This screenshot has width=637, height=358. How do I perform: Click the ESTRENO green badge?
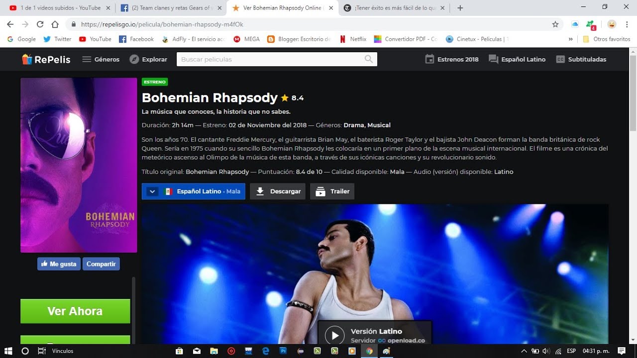click(x=155, y=82)
